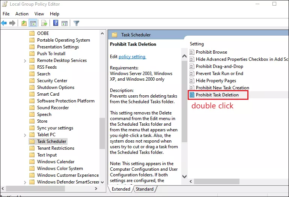Open the Help question mark icon

[x=56, y=23]
